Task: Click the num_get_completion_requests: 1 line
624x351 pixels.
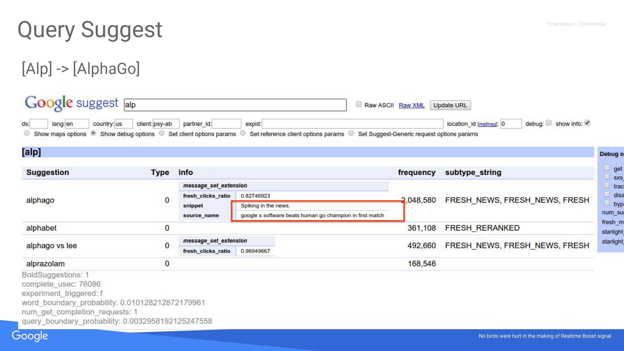Action: [x=80, y=312]
